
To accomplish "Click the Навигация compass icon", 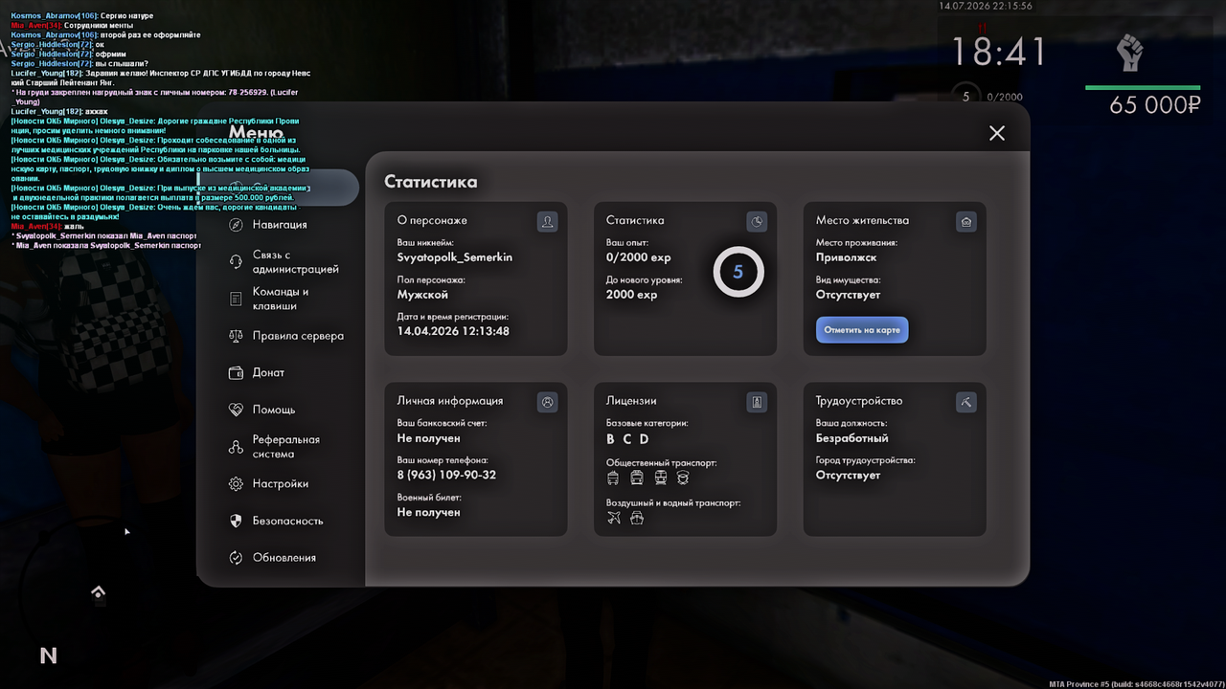I will (236, 225).
